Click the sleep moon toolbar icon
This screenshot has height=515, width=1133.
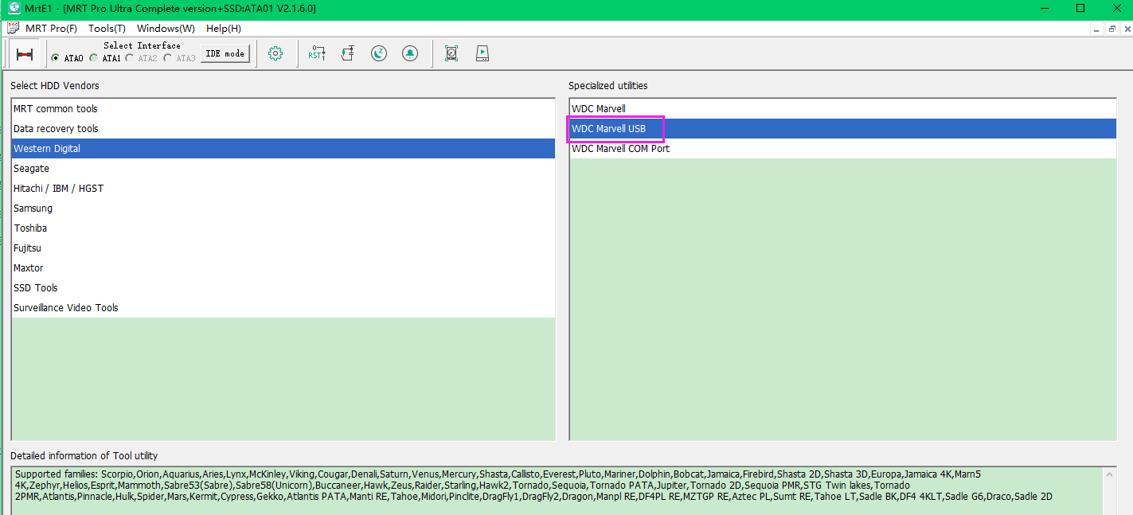point(379,53)
